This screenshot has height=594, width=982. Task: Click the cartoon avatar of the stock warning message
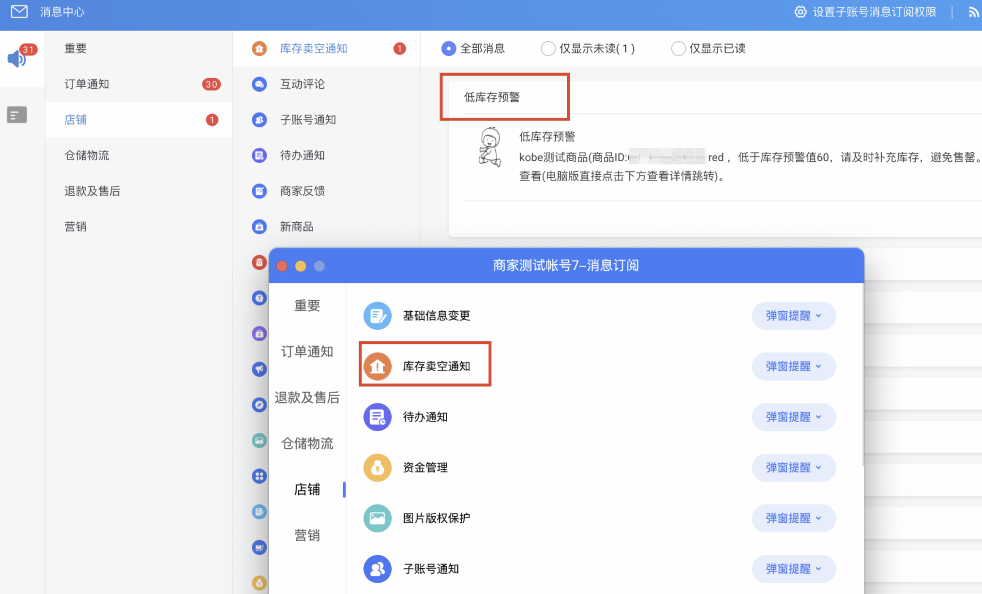[490, 147]
